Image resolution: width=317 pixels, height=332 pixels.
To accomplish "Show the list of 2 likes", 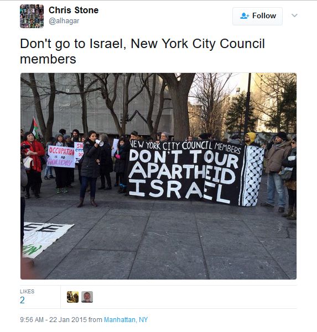I will coord(22,301).
